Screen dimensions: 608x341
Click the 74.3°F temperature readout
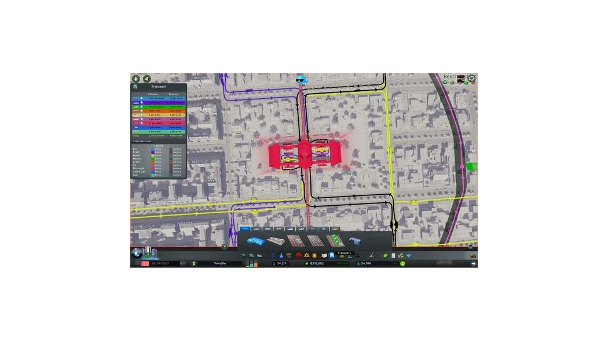click(282, 263)
